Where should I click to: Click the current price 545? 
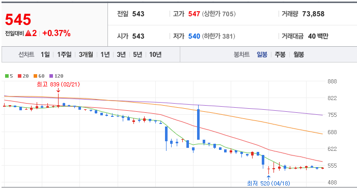click(18, 19)
